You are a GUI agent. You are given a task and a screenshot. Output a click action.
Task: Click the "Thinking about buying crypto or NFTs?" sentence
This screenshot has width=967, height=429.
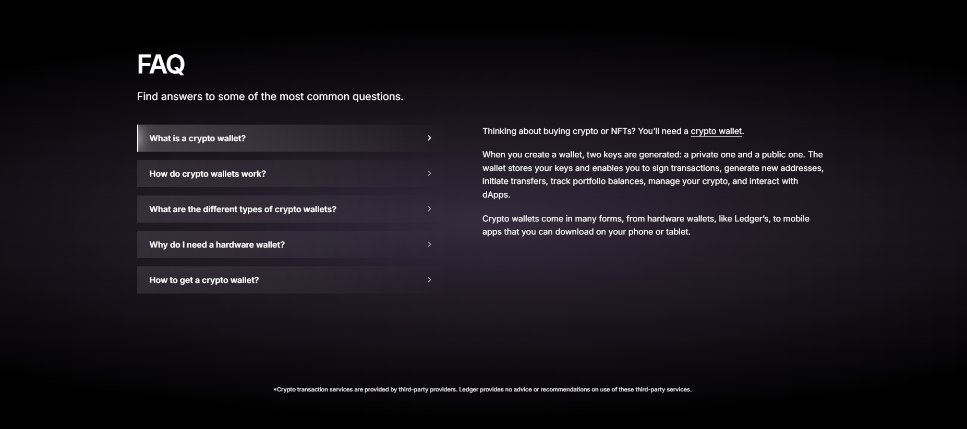pos(558,131)
